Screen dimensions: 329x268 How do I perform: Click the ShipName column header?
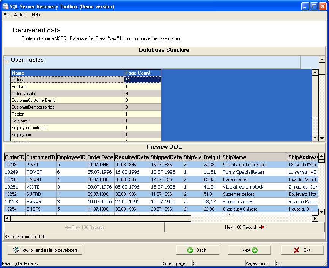pyautogui.click(x=254, y=157)
